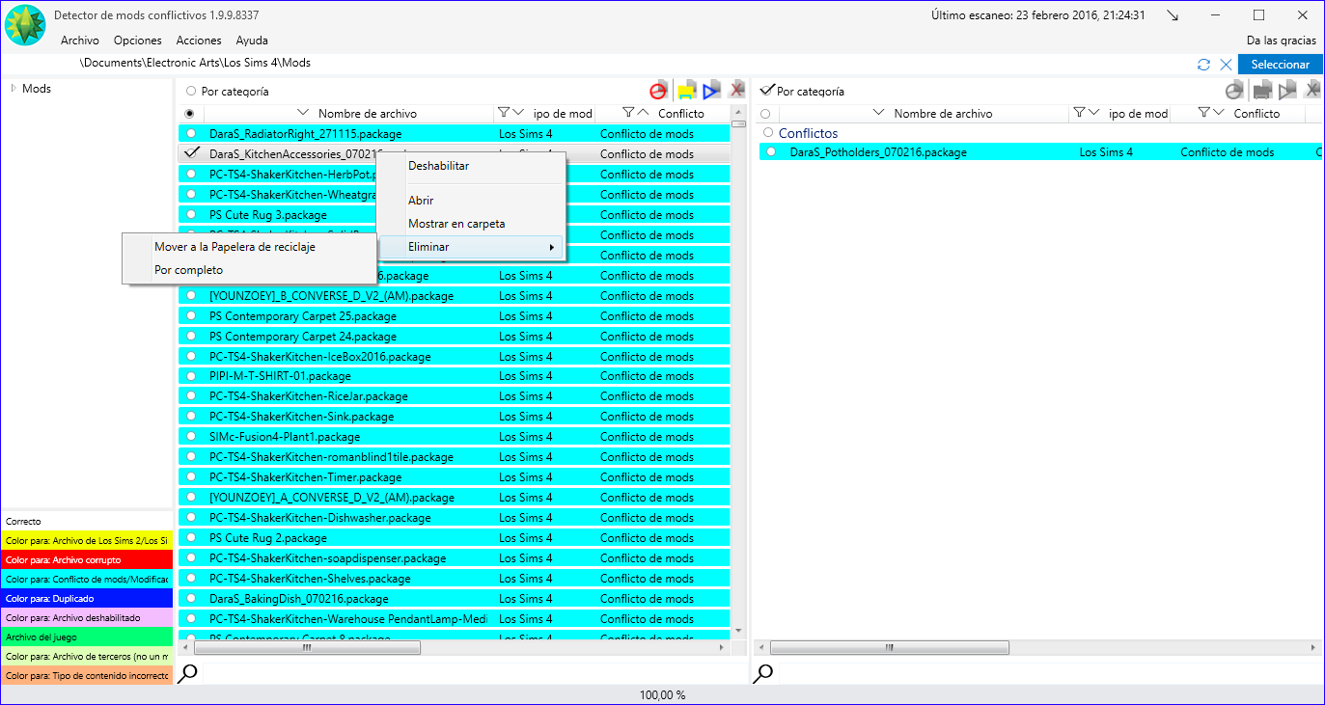Screen dimensions: 1325x705
Task: Click the blue 'Duplicado' color legend
Action: point(87,598)
